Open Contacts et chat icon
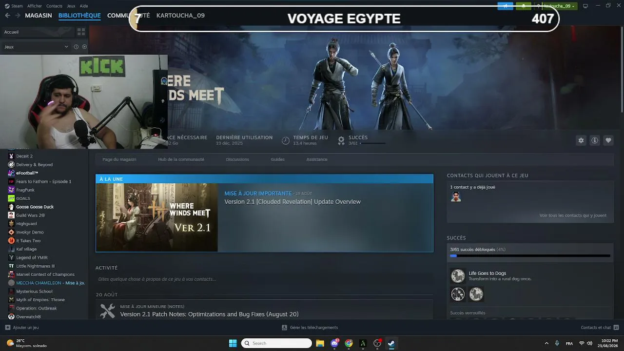The width and height of the screenshot is (624, 351). click(616, 328)
